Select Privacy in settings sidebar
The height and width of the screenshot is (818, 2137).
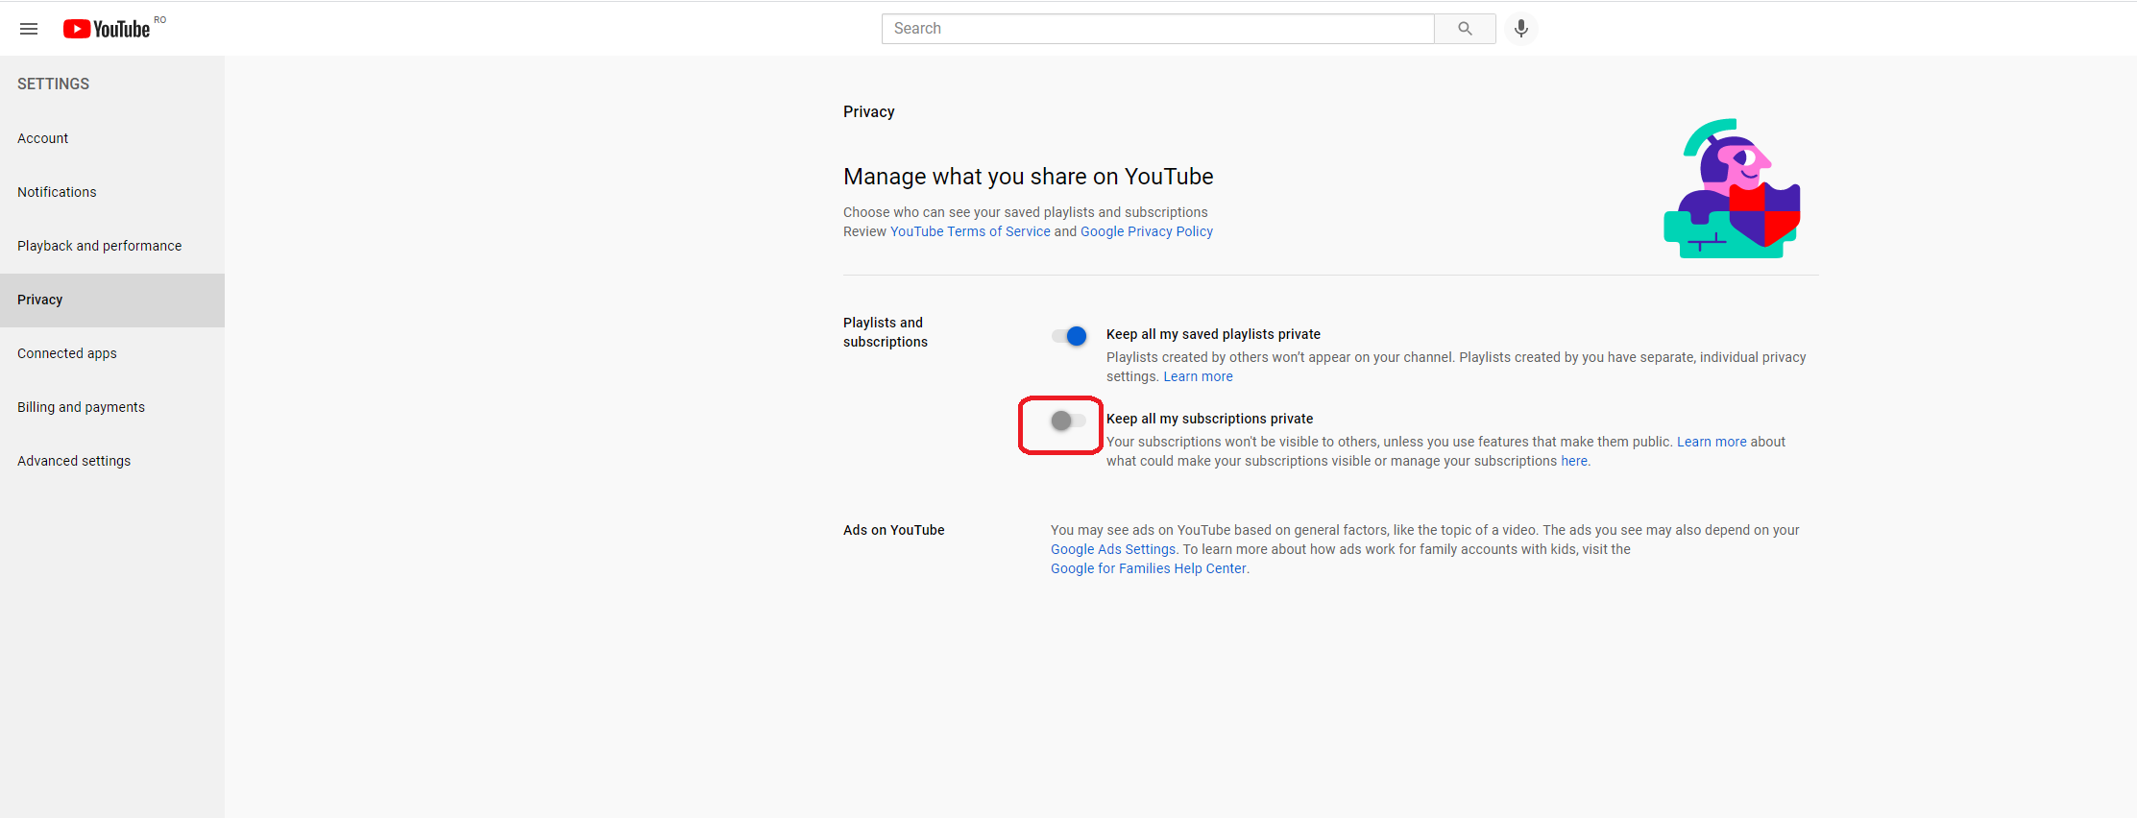click(40, 300)
